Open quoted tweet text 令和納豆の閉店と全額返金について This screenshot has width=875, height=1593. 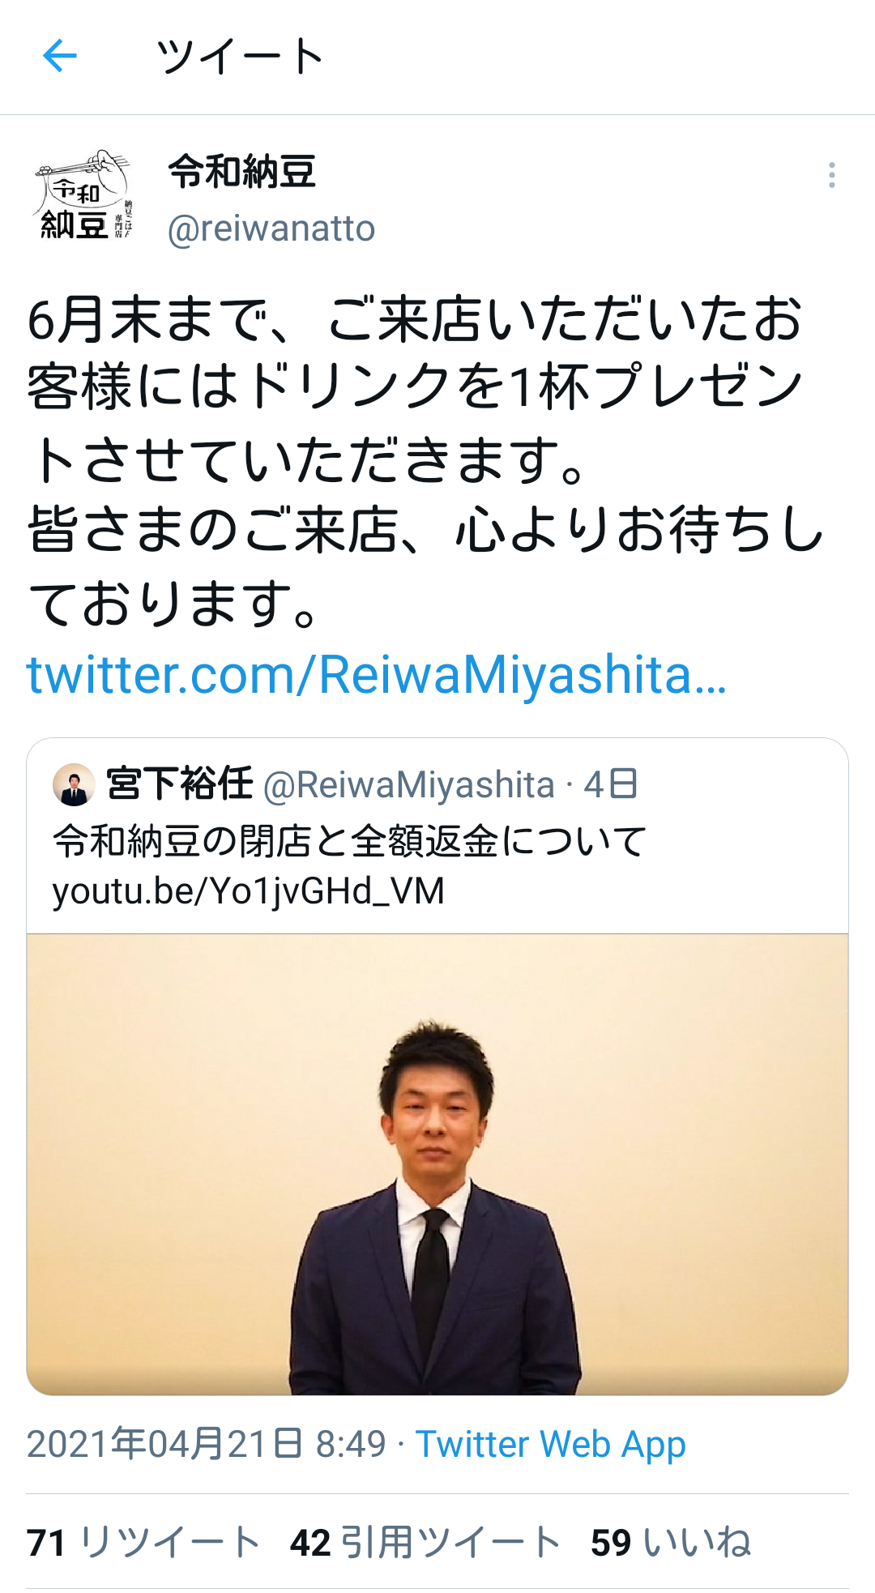(x=350, y=841)
